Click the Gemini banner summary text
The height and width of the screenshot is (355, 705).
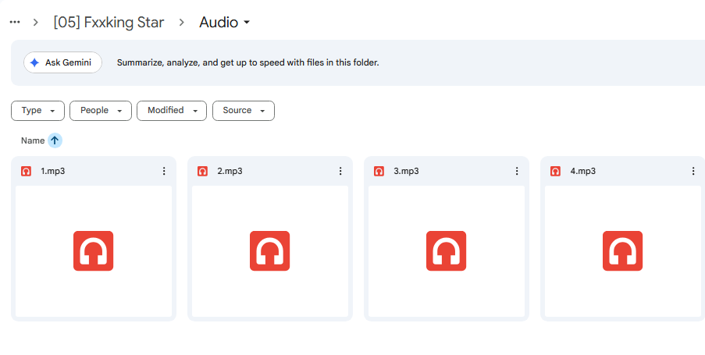(x=247, y=62)
